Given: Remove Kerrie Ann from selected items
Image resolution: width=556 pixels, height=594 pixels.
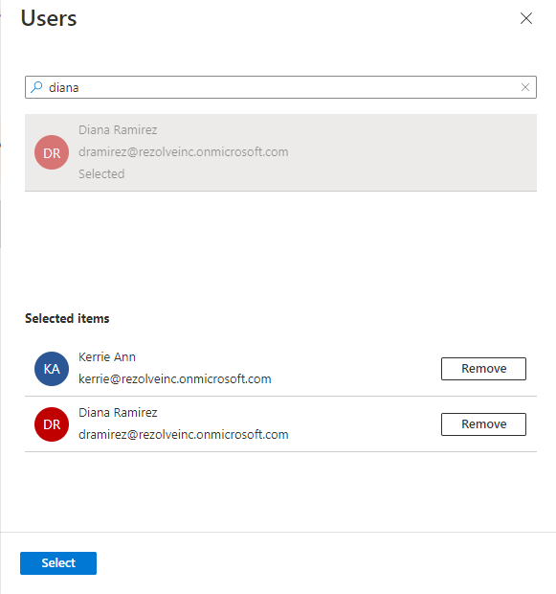Looking at the screenshot, I should pyautogui.click(x=483, y=369).
